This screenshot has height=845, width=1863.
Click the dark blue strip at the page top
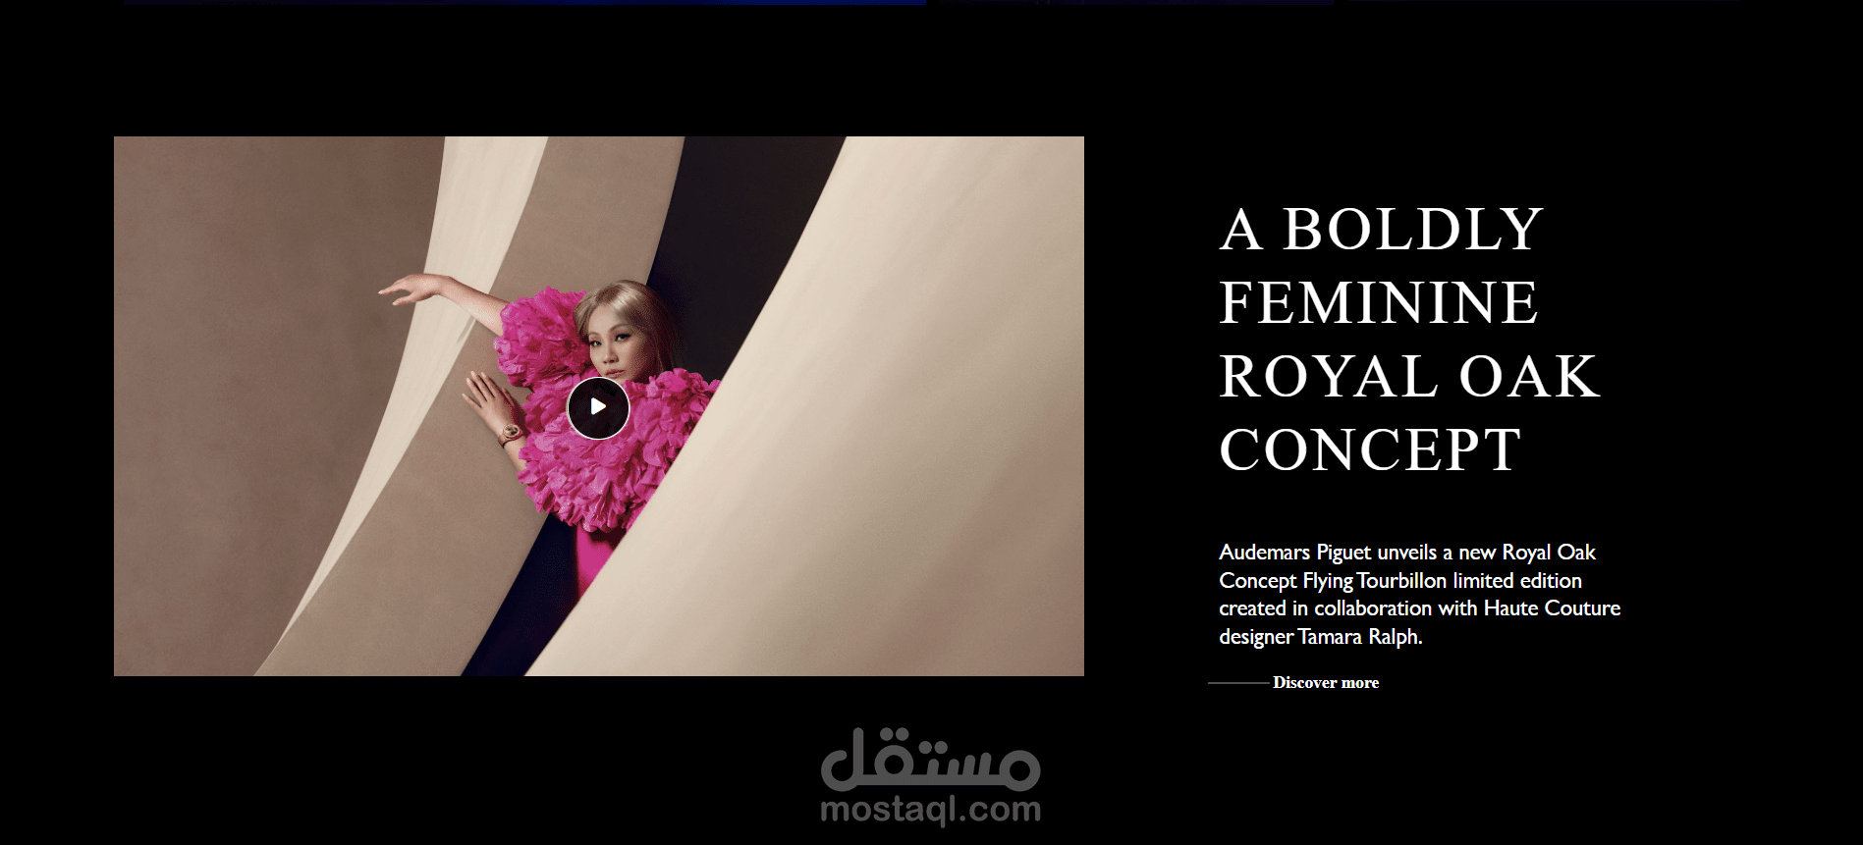tap(525, 2)
